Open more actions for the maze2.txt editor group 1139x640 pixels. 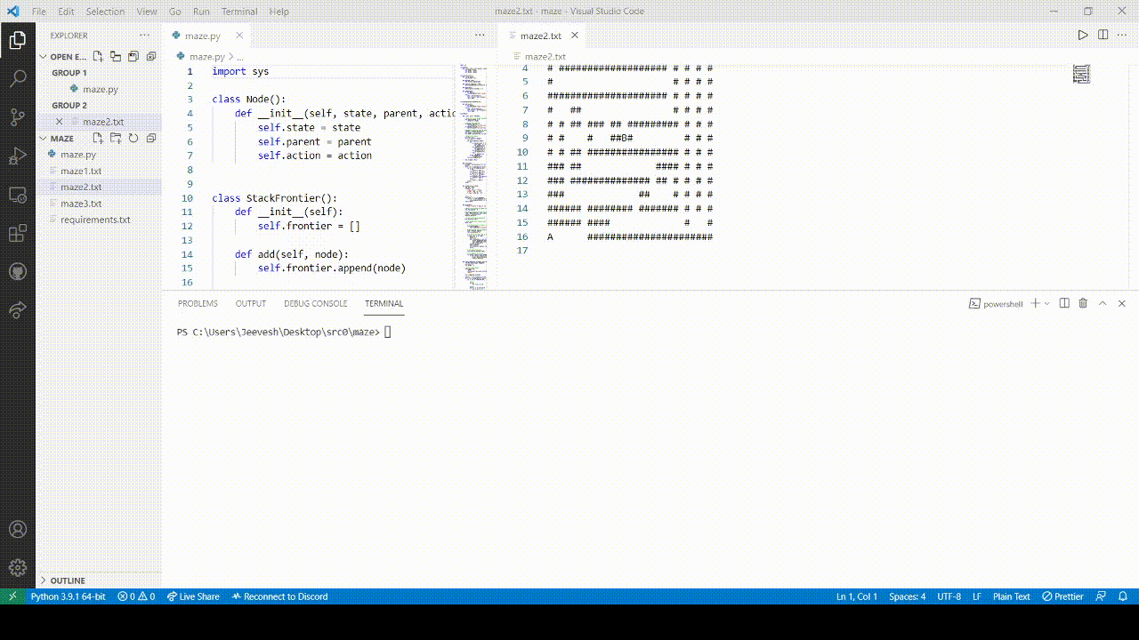[x=1122, y=36]
